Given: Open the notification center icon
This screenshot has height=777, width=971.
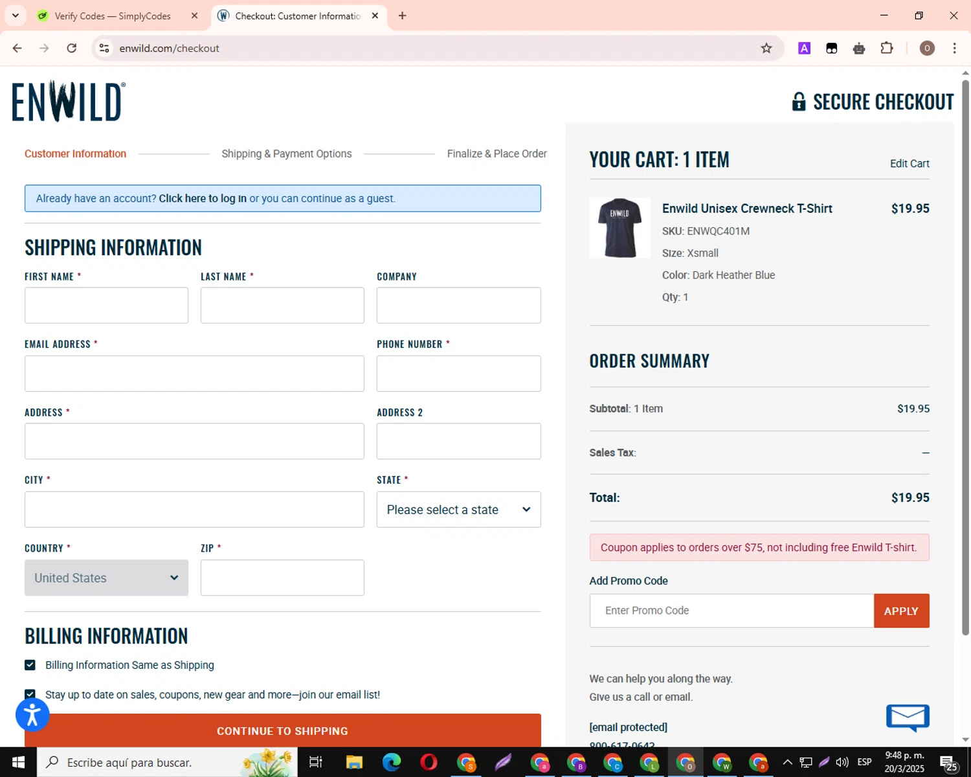Looking at the screenshot, I should click(x=948, y=763).
